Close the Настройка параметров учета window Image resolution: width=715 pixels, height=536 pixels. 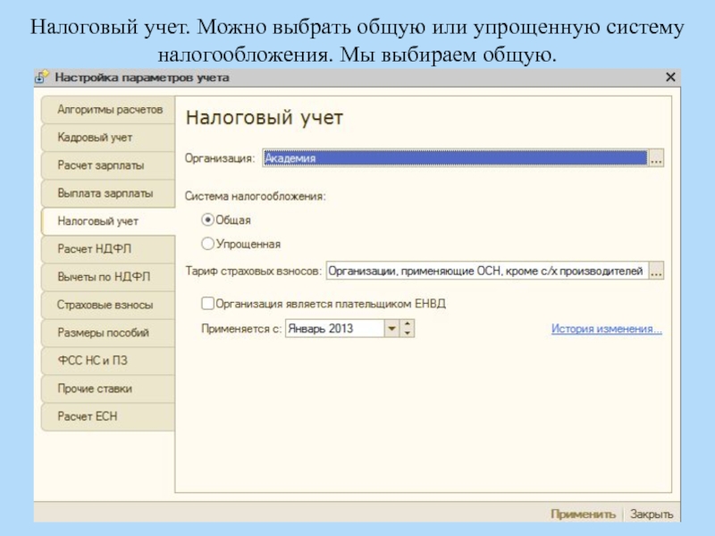pyautogui.click(x=669, y=78)
